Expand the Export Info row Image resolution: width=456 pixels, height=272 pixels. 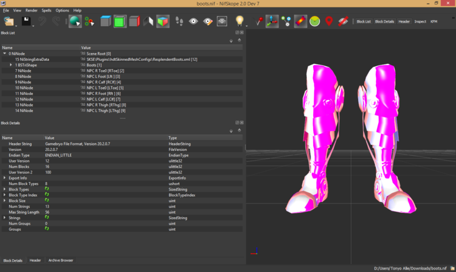4,178
